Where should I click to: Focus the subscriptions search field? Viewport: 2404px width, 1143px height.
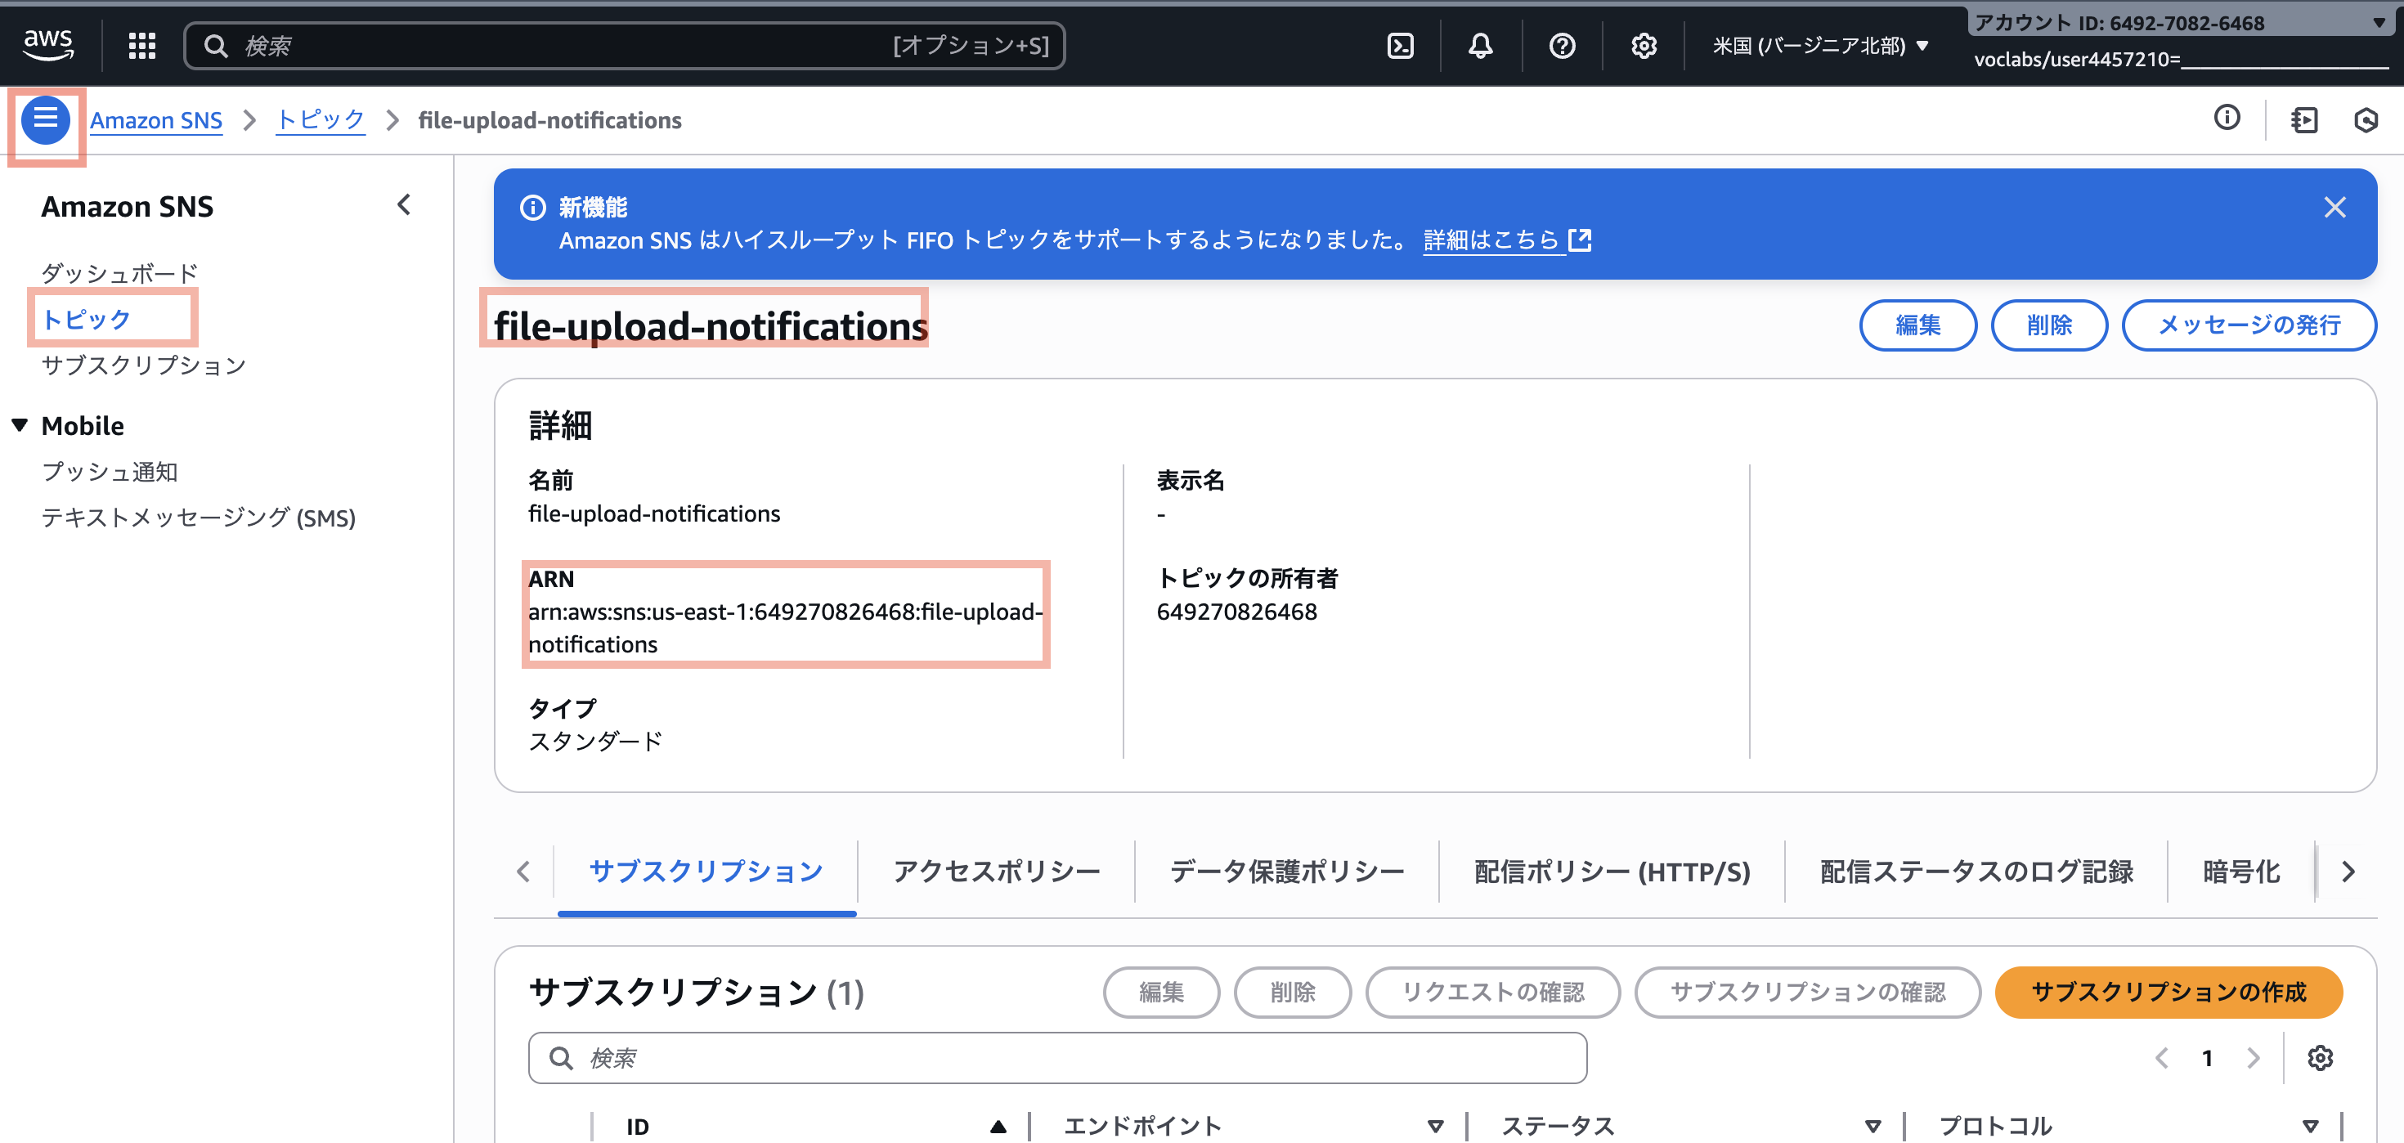point(1057,1057)
